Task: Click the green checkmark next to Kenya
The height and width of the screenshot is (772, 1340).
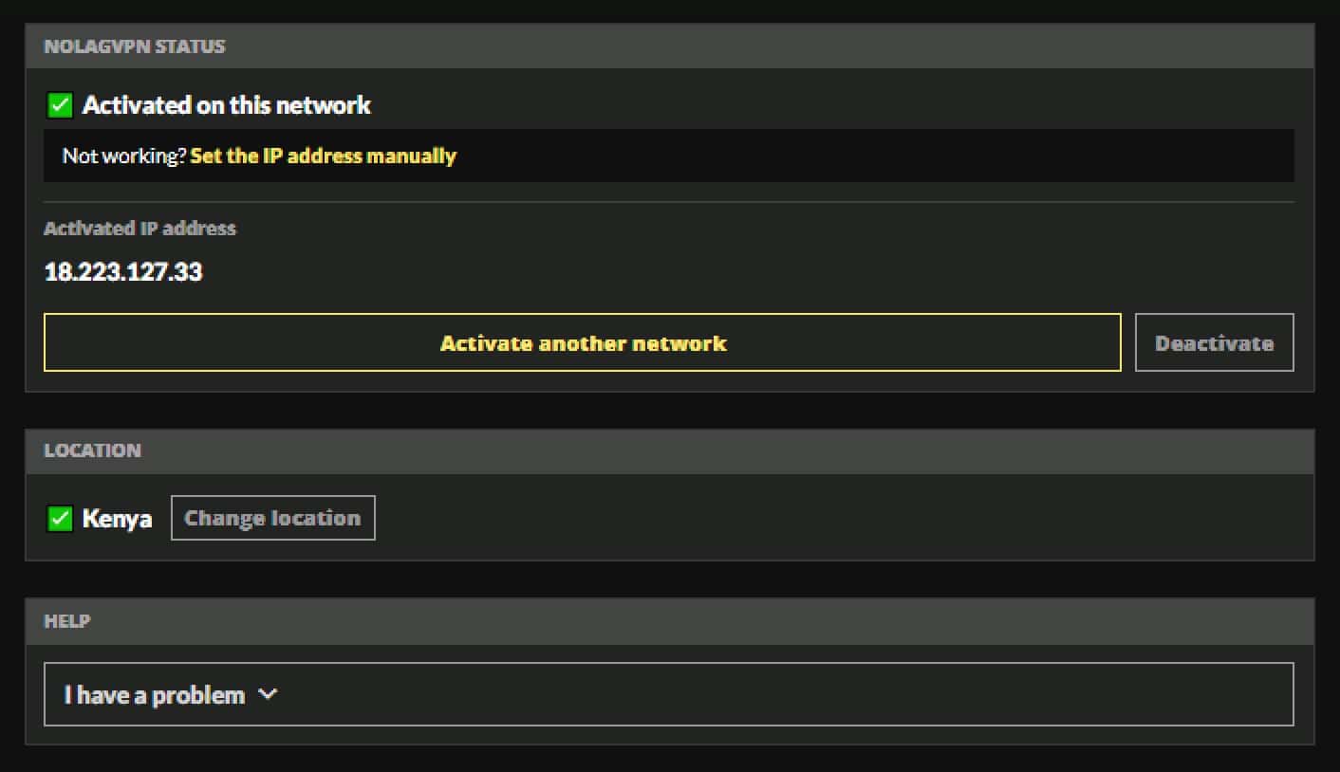Action: [59, 518]
